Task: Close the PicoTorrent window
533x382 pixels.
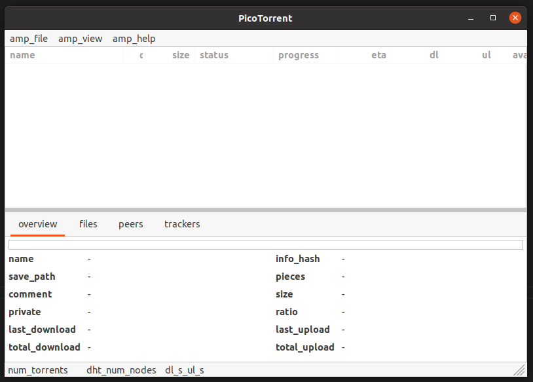Action: (515, 18)
